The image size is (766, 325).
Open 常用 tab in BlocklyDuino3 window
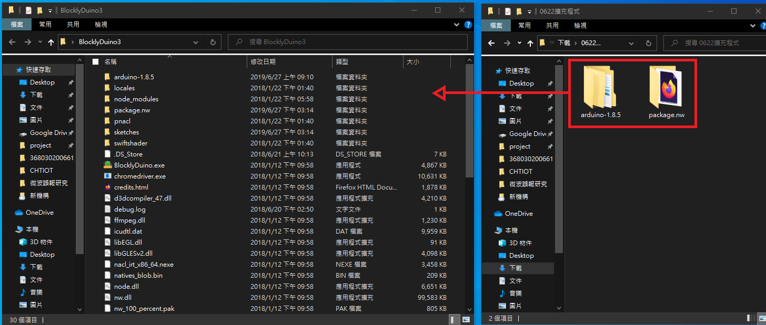45,25
